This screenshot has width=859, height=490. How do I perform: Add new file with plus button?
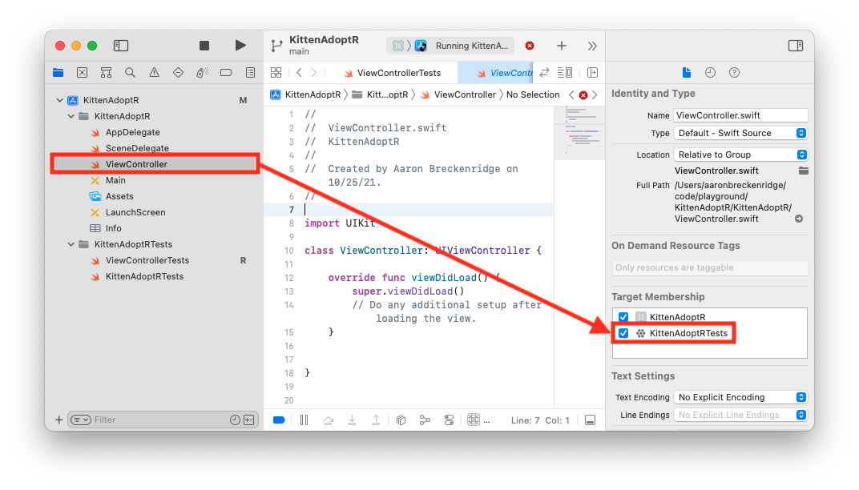58,420
